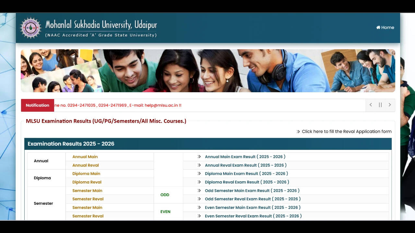Open Diploma Main Exam Result 2025 - 2026
This screenshot has height=233, width=415.
pos(246,173)
